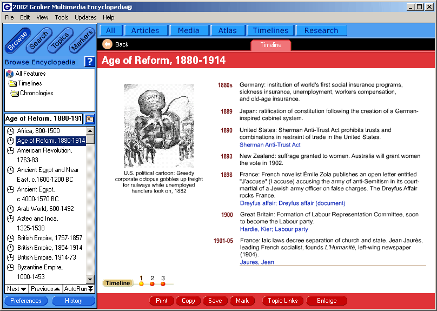Open Topic Links
The image size is (437, 311).
283,301
